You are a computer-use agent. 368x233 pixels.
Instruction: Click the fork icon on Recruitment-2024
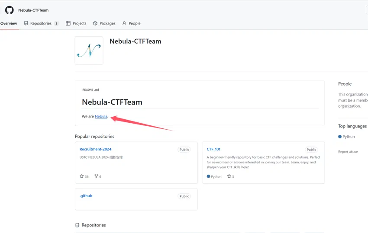96,176
